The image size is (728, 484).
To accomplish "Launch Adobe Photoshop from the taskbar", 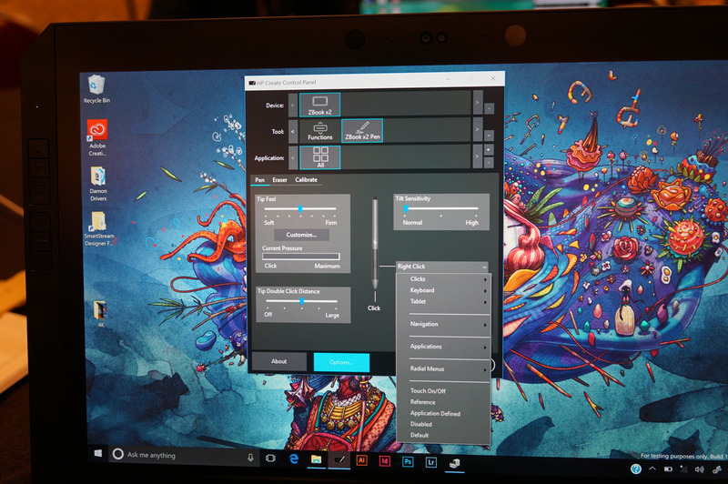I will [408, 462].
